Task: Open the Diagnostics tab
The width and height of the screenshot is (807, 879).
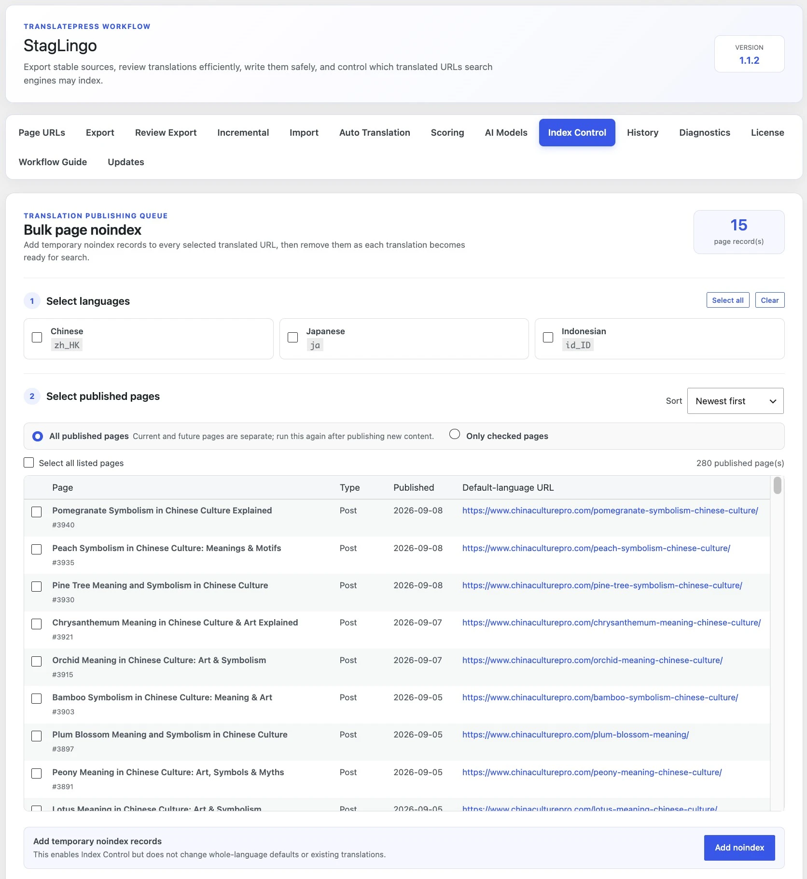Action: pyautogui.click(x=704, y=132)
